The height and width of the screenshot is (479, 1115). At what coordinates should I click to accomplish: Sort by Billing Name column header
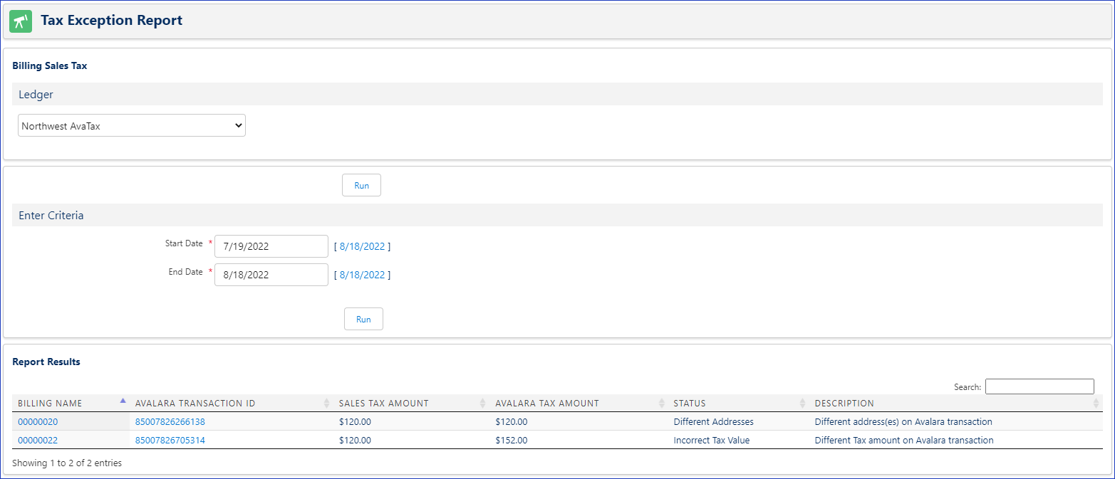coord(71,403)
